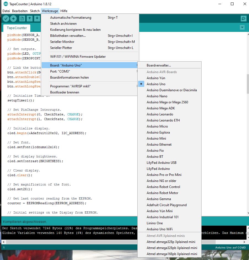Select Adafruit Circuit Playground

click(170, 205)
